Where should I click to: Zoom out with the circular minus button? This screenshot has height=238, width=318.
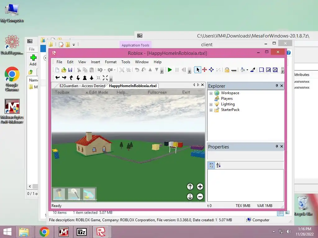click(x=200, y=196)
